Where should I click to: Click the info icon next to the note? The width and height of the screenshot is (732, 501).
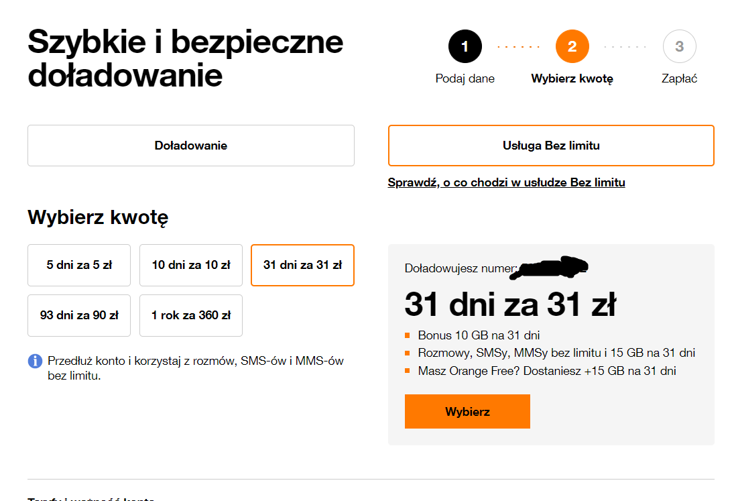(35, 361)
